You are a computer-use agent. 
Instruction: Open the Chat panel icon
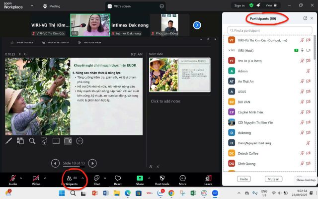96,178
